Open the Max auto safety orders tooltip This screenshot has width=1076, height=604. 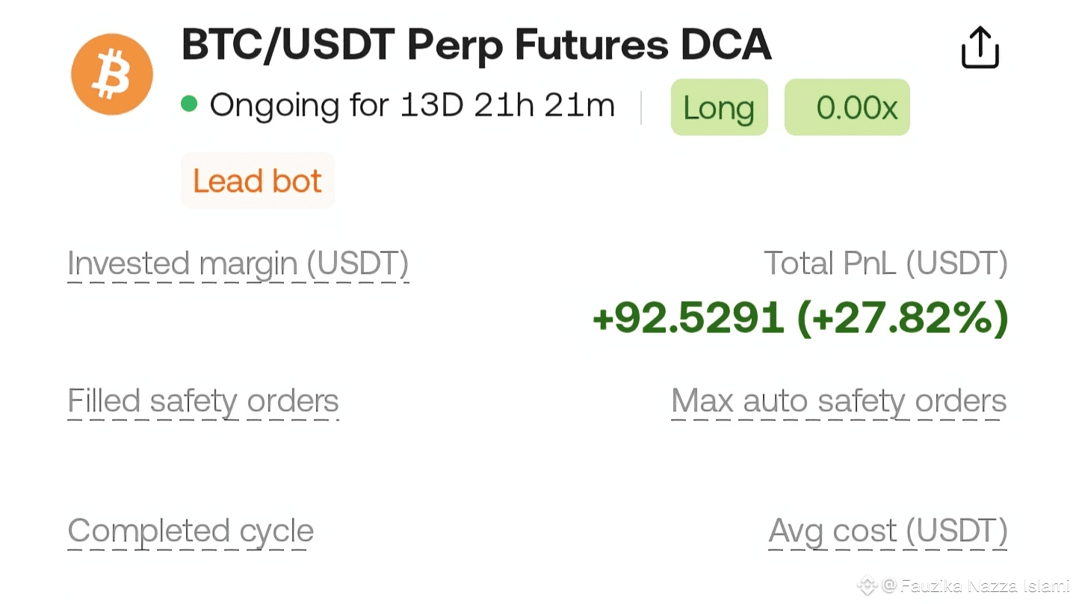[838, 402]
